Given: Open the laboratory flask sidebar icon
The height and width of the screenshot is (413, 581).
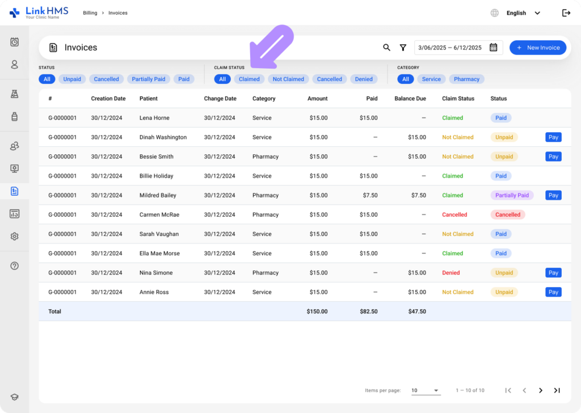Looking at the screenshot, I should pos(14,94).
